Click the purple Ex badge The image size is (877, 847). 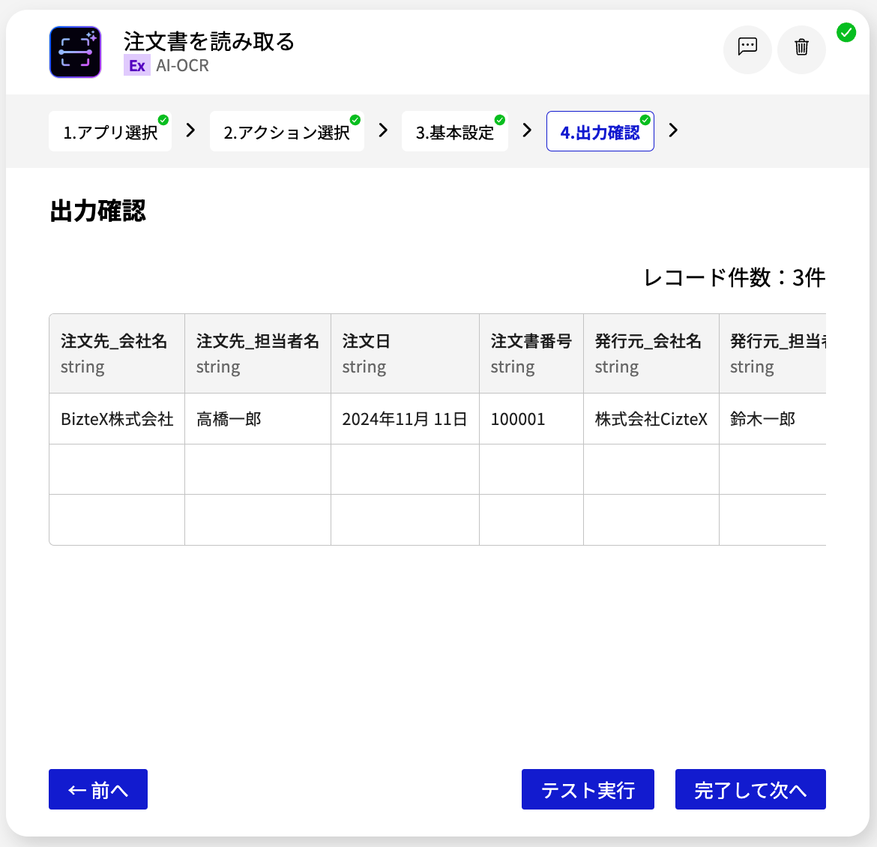click(137, 65)
